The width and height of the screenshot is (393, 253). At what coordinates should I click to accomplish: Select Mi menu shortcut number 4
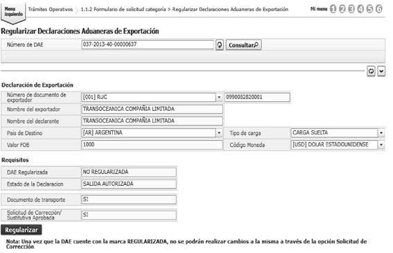[360, 9]
